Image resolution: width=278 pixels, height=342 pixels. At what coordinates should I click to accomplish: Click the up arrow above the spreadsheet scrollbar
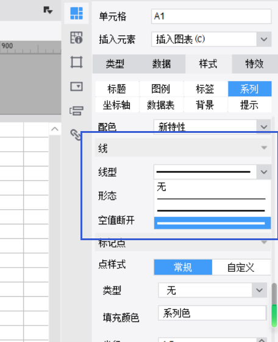[55, 129]
